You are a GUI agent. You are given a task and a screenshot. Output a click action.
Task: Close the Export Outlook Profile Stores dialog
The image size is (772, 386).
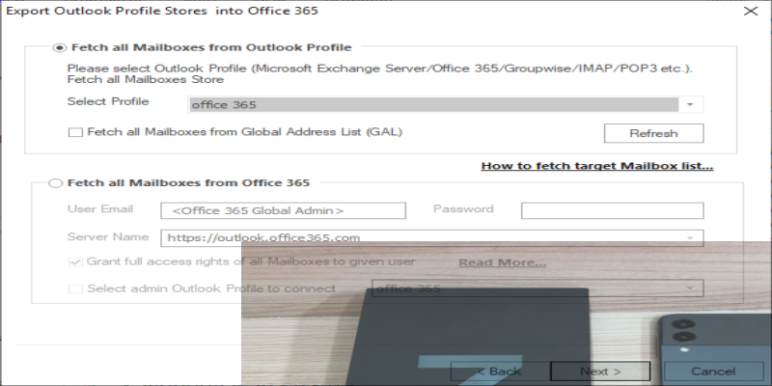click(x=751, y=11)
